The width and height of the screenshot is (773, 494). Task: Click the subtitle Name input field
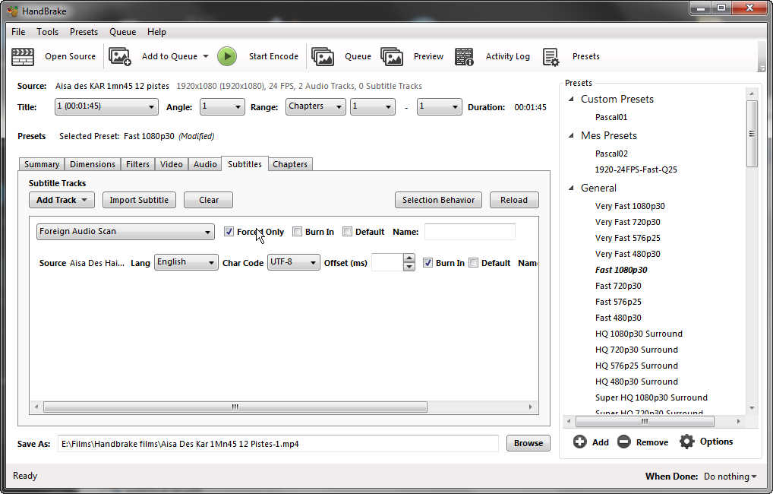click(x=470, y=232)
